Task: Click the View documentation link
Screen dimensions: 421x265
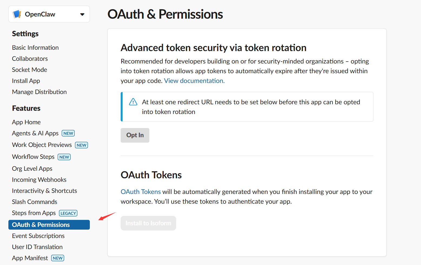Action: click(194, 81)
